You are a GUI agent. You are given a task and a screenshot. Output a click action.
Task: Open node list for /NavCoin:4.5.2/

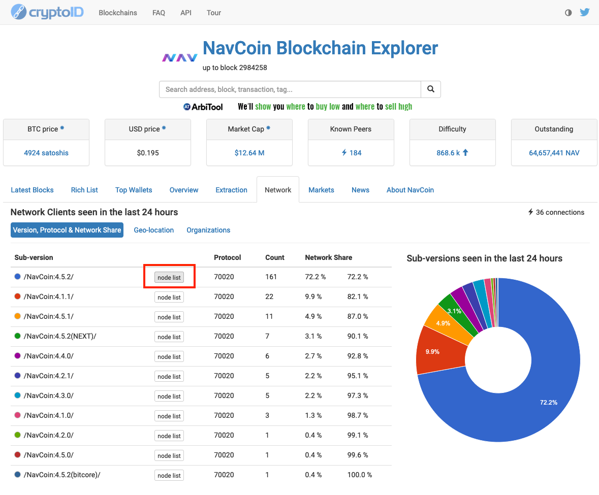(x=169, y=278)
